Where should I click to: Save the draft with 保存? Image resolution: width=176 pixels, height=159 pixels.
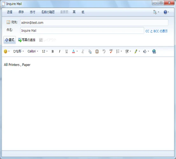point(21,12)
